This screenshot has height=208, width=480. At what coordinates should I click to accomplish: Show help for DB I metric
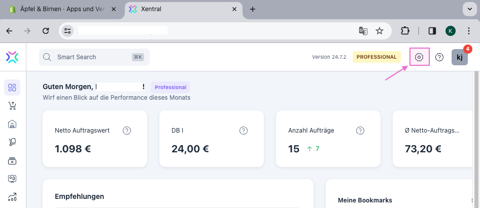[244, 131]
